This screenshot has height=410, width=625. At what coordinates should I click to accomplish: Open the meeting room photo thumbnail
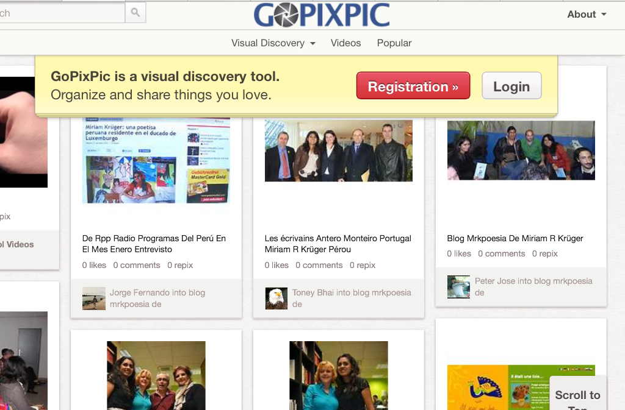pos(24,361)
